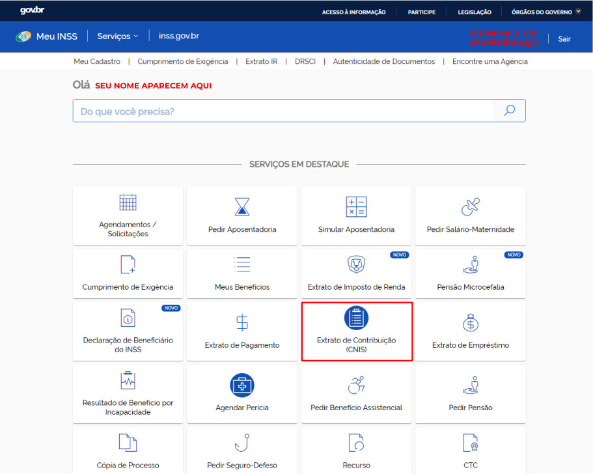Visit the inss.gov.br link
The width and height of the screenshot is (593, 474).
[179, 36]
